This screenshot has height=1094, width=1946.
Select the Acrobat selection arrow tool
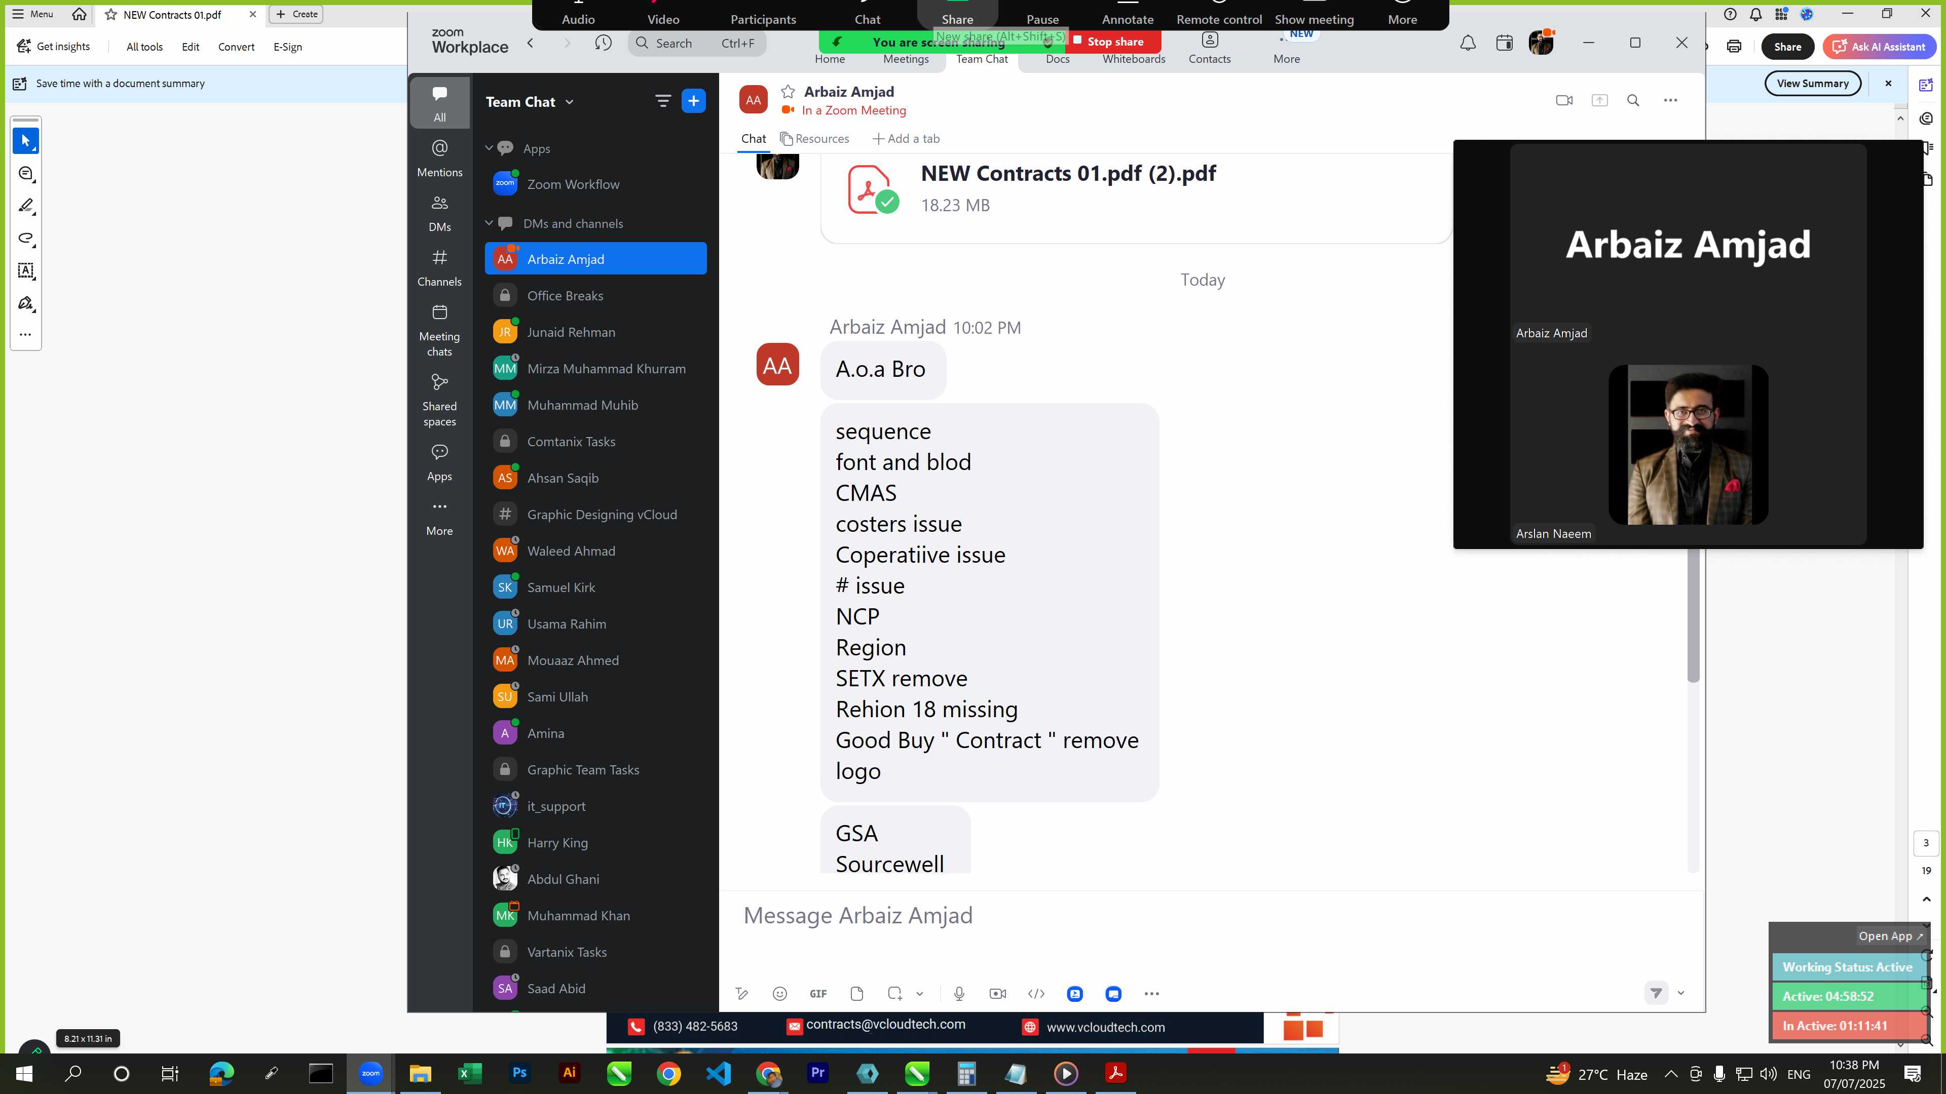coord(26,140)
